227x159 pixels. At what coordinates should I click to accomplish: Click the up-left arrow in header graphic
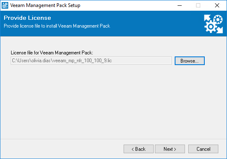click(x=208, y=19)
